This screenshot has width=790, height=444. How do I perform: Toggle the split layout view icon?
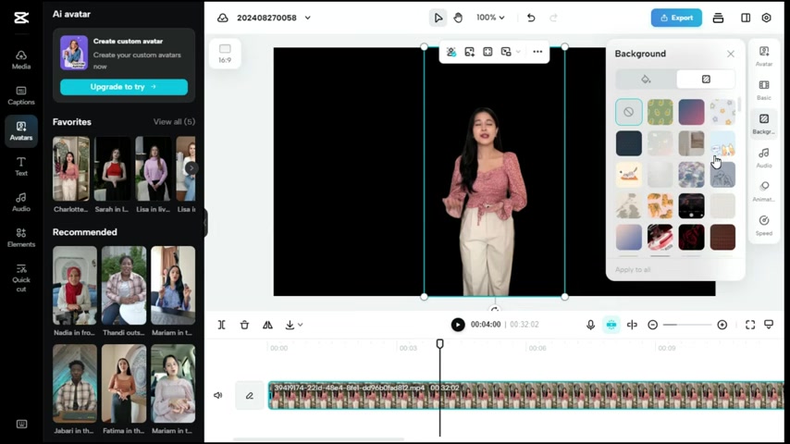[x=746, y=18]
